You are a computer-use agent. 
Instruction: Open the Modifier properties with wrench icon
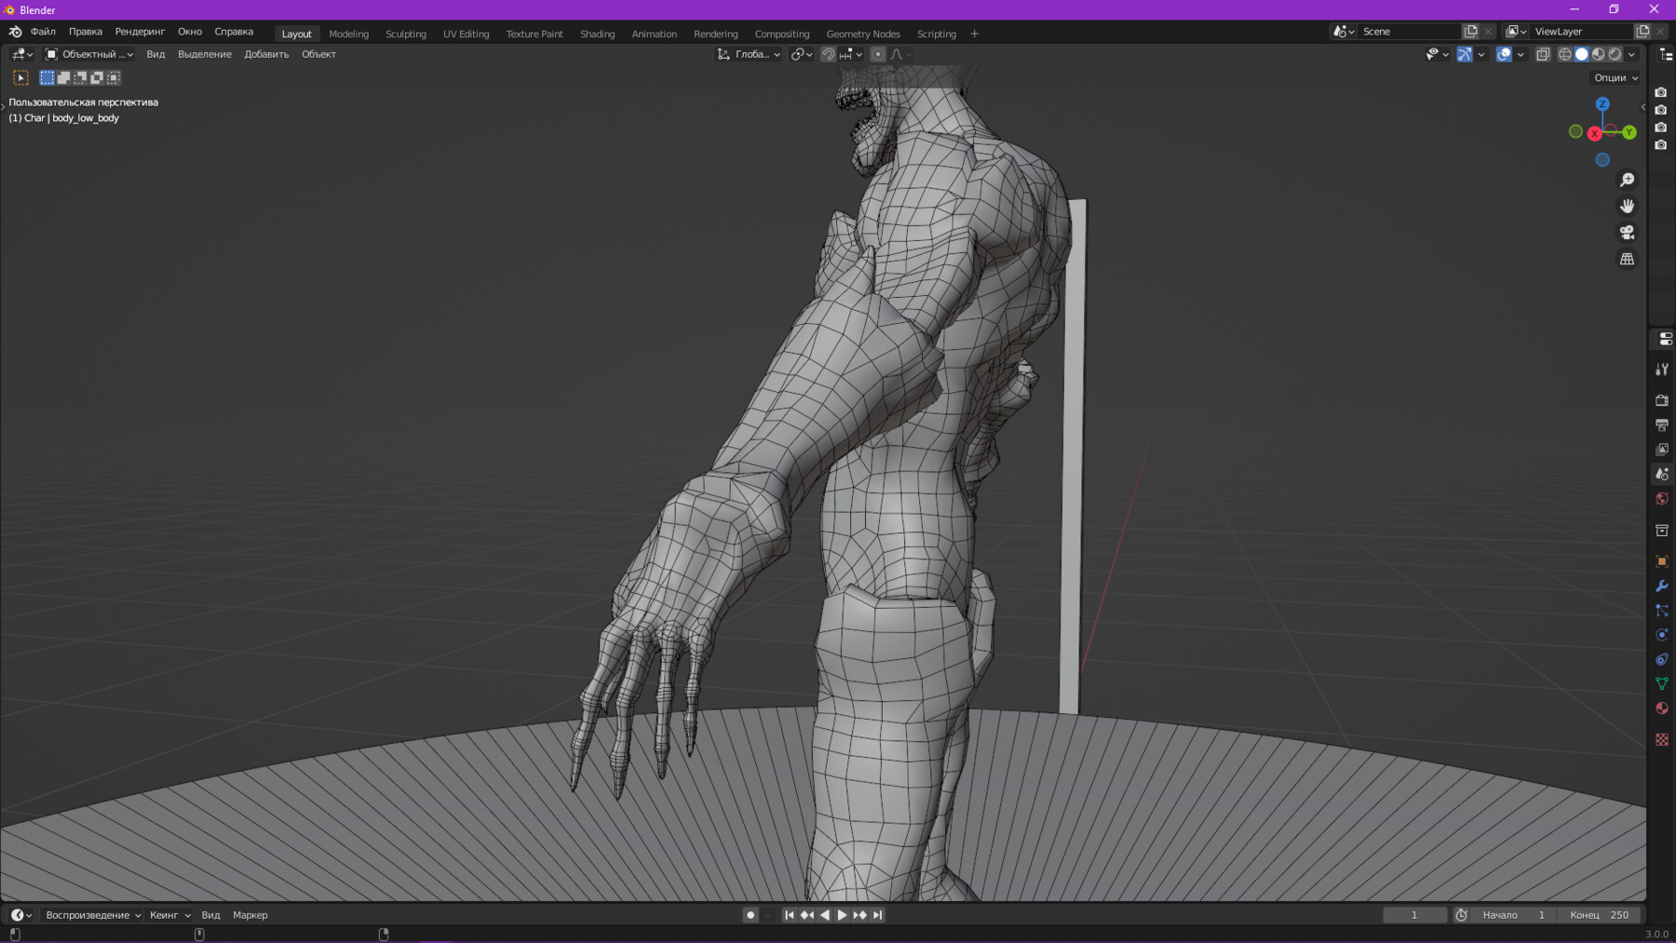(1661, 586)
